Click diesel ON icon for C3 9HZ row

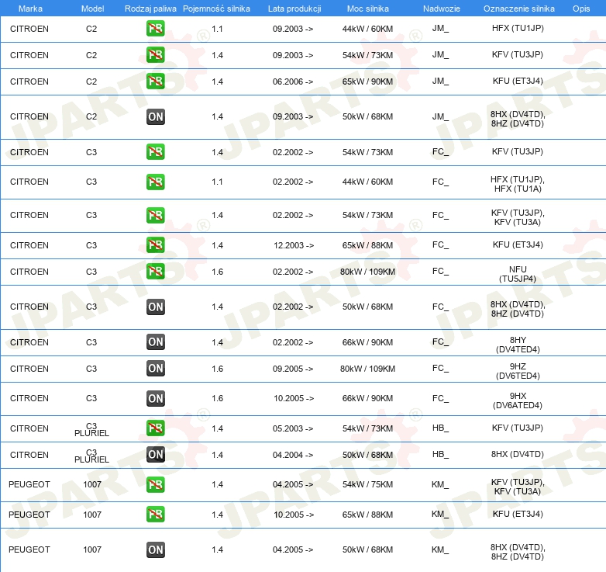[155, 369]
